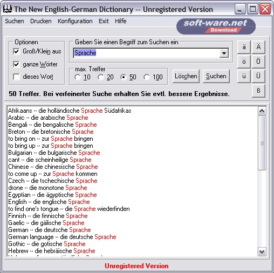Select the Finnish result row
The image size is (274, 273).
[x=48, y=216]
